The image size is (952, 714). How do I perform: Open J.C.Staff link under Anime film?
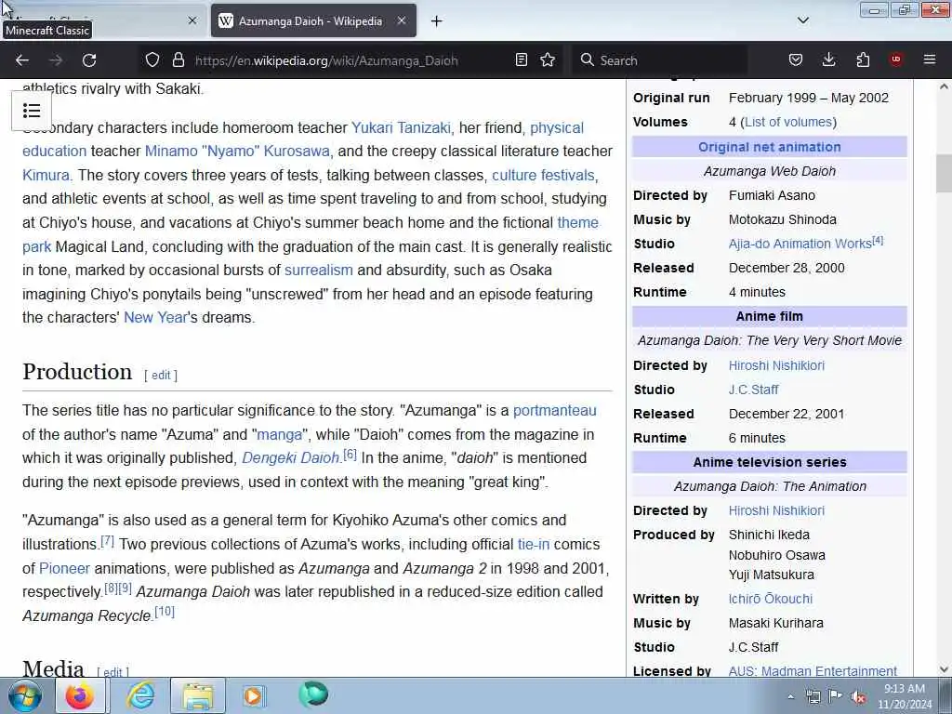(753, 390)
